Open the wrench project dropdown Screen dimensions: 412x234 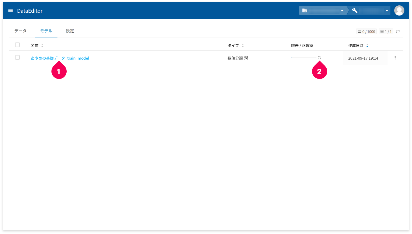(370, 10)
